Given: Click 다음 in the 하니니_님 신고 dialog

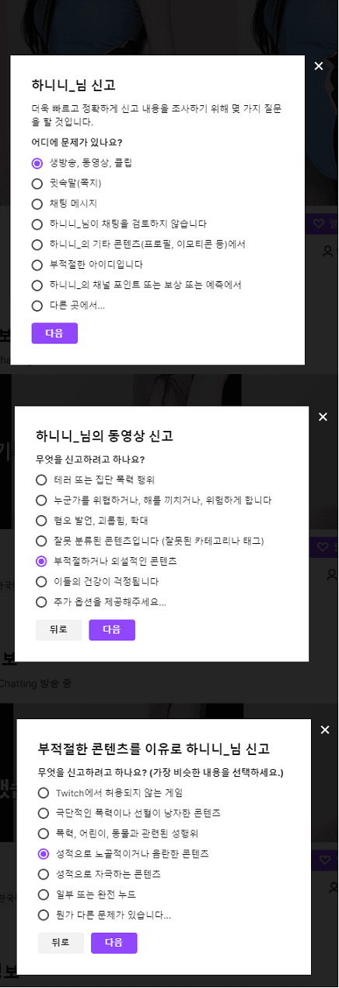Looking at the screenshot, I should [x=54, y=333].
